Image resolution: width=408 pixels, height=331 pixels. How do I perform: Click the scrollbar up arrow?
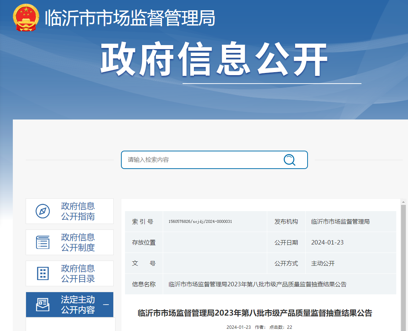click(403, 202)
